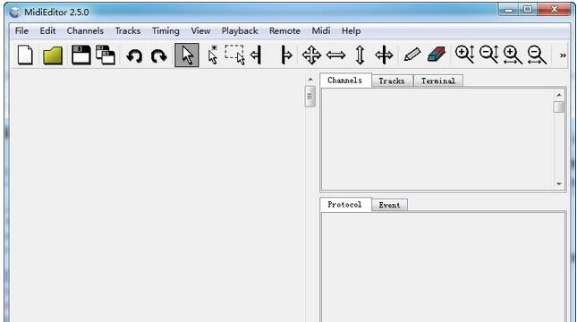Image resolution: width=577 pixels, height=322 pixels.
Task: Switch to the Tracks tab
Action: point(392,81)
